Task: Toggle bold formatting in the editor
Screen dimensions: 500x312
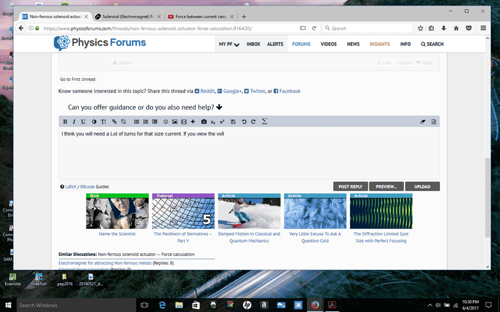Action: point(64,121)
